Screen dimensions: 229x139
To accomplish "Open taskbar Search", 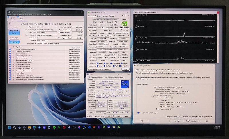I will coord(15,128).
